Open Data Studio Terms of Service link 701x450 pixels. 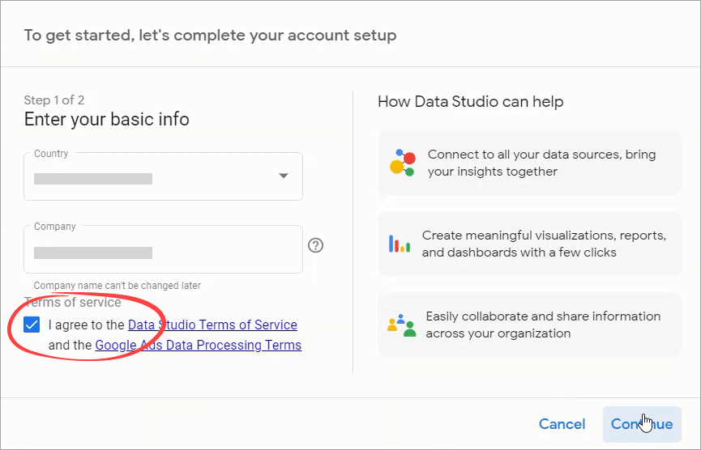[212, 325]
